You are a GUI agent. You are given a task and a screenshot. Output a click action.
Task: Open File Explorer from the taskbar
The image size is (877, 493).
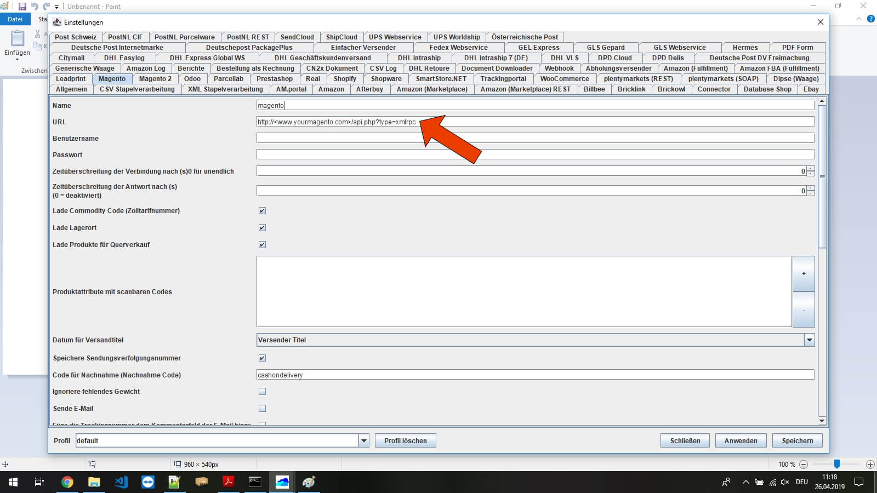pyautogui.click(x=94, y=482)
